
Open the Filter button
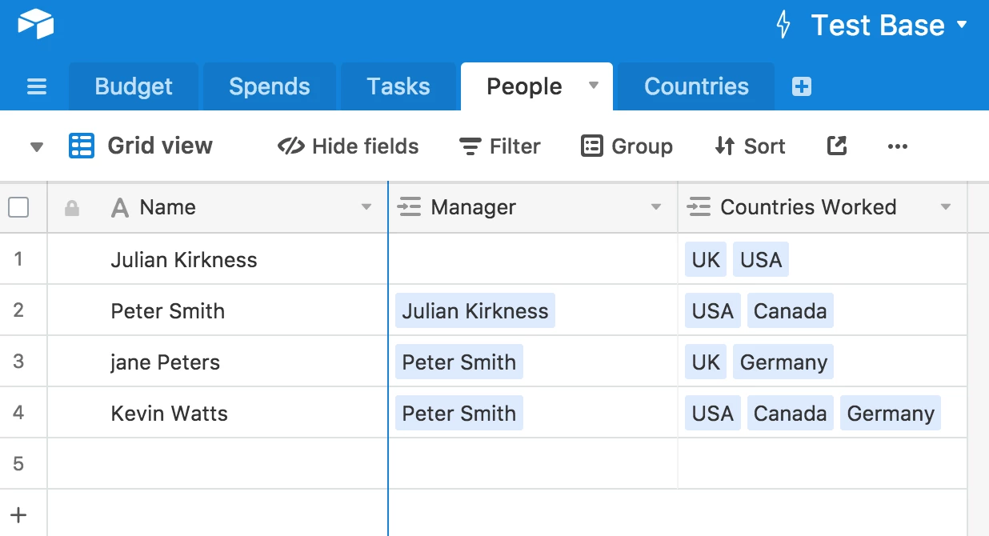(500, 146)
